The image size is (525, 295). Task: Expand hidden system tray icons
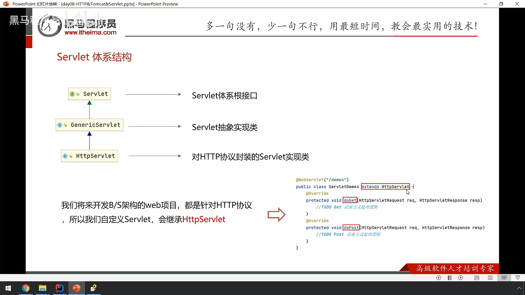click(519, 288)
